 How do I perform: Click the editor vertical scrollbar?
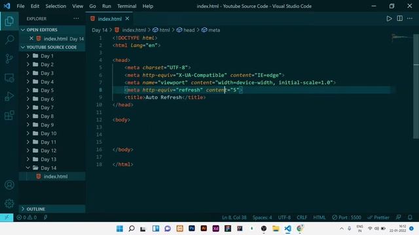pyautogui.click(x=416, y=87)
